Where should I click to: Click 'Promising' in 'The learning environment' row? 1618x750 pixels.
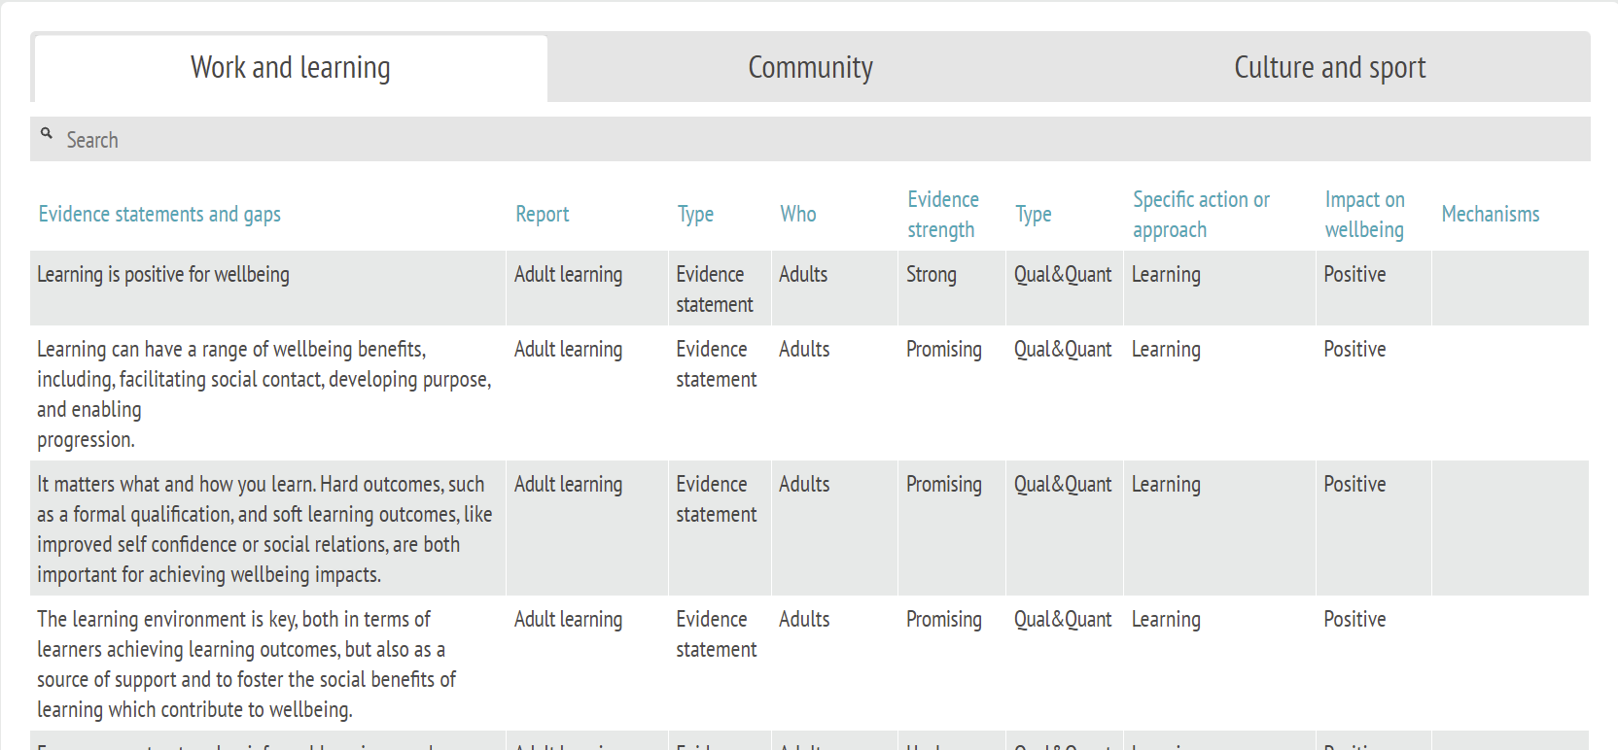click(x=944, y=620)
